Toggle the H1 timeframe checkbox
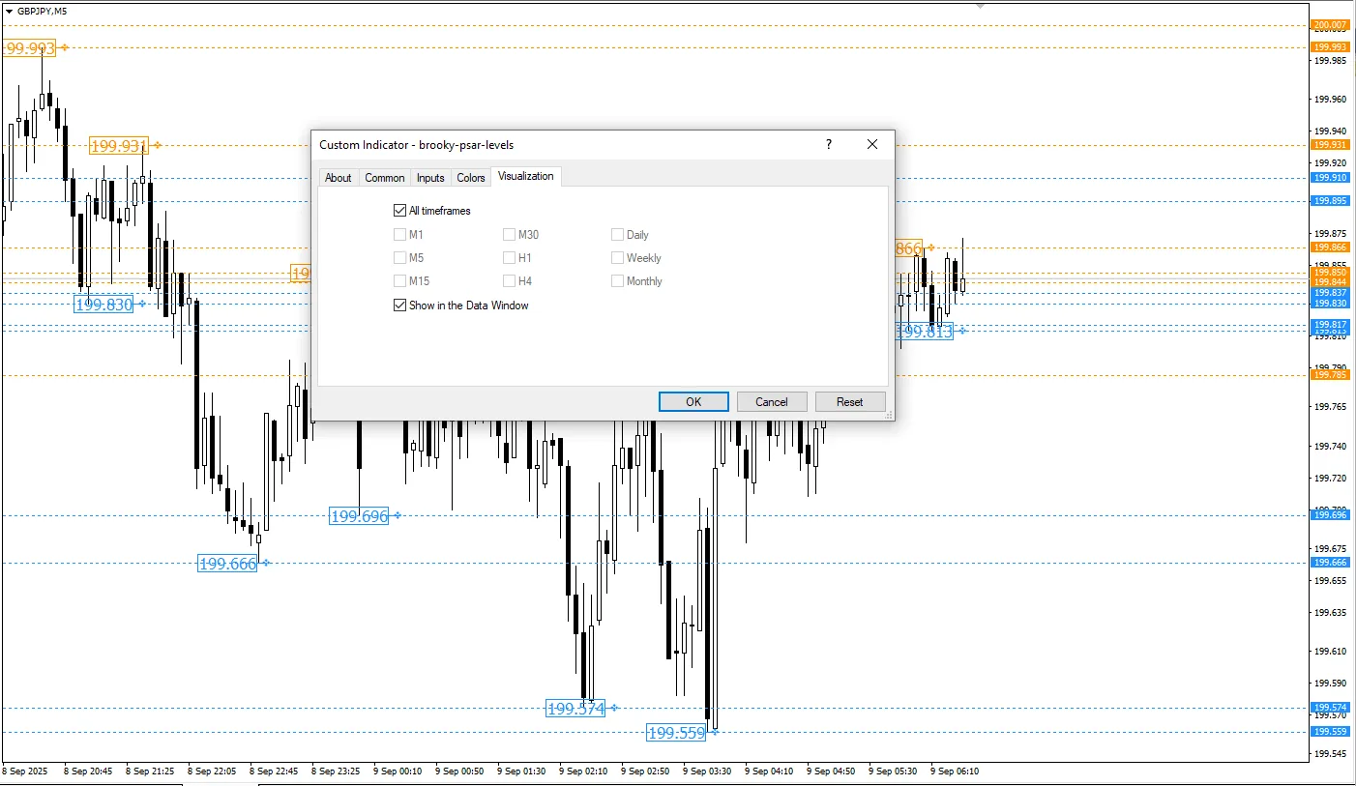The image size is (1356, 786). click(x=509, y=257)
